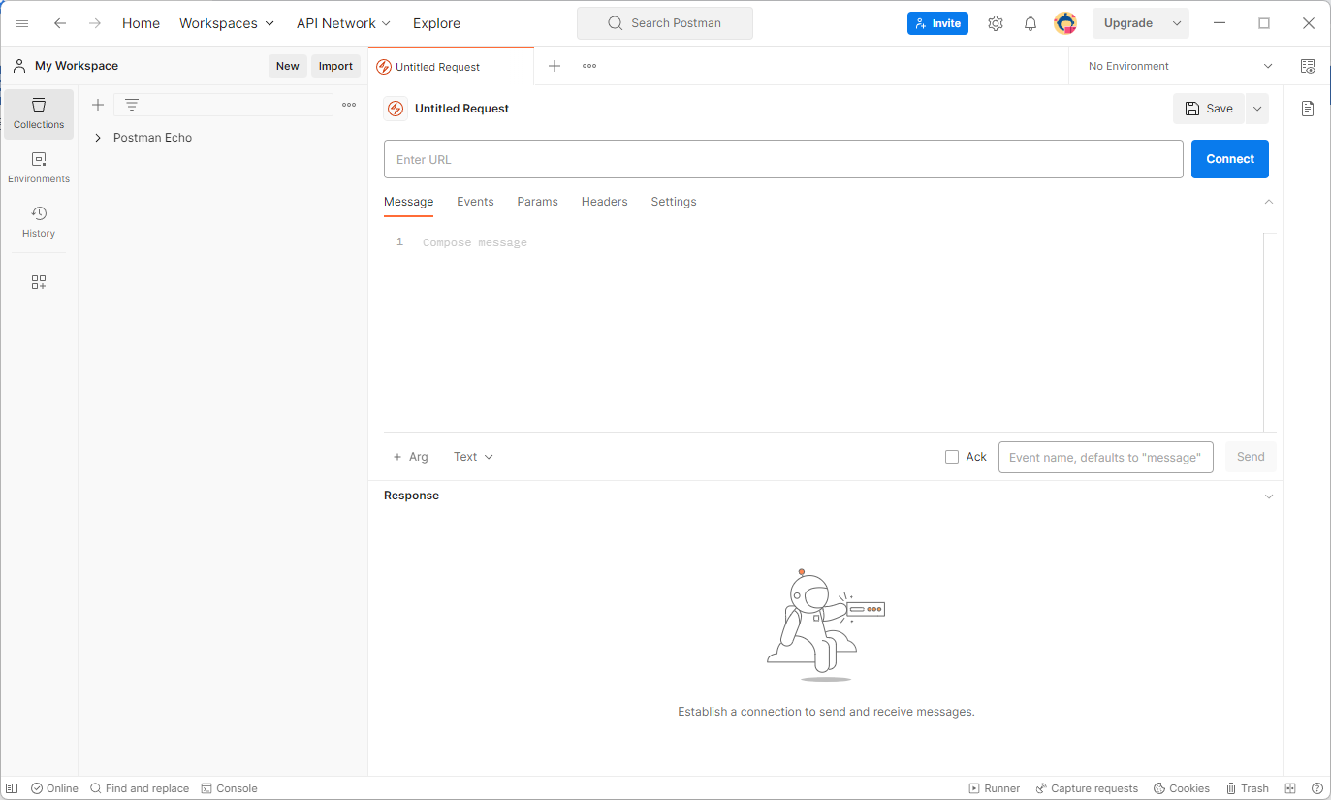Click the My Workspace title
This screenshot has width=1331, height=800.
77,66
